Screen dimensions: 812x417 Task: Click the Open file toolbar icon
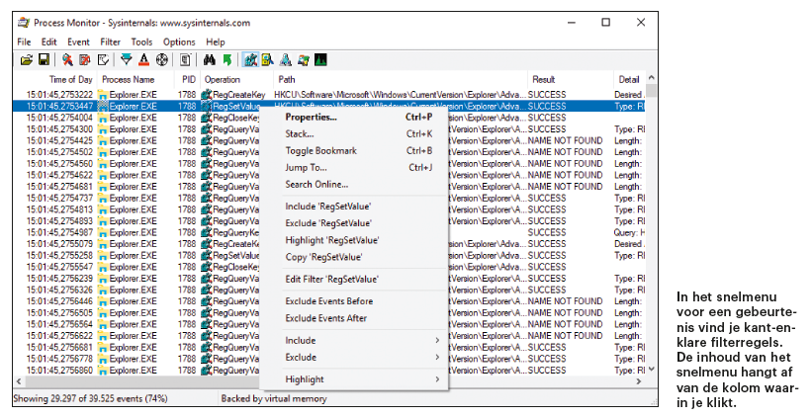tap(27, 60)
